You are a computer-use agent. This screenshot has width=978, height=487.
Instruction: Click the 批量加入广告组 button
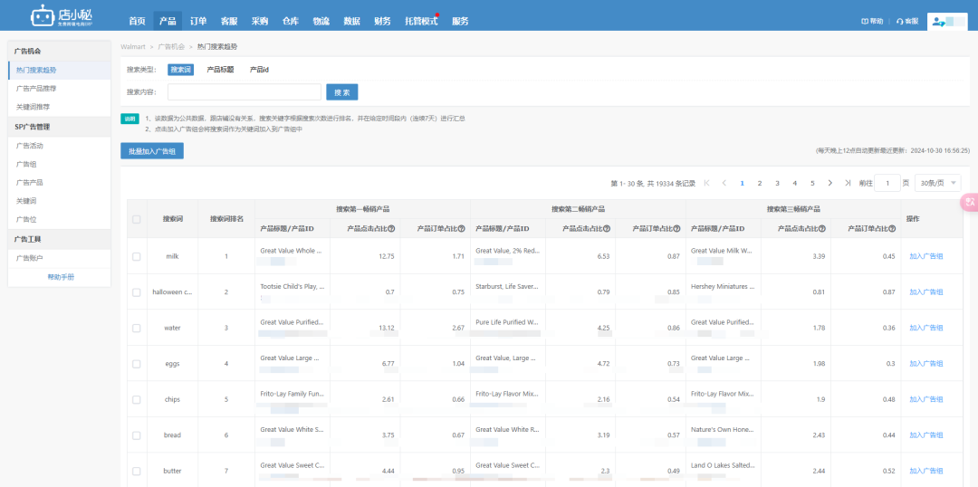[x=152, y=151]
